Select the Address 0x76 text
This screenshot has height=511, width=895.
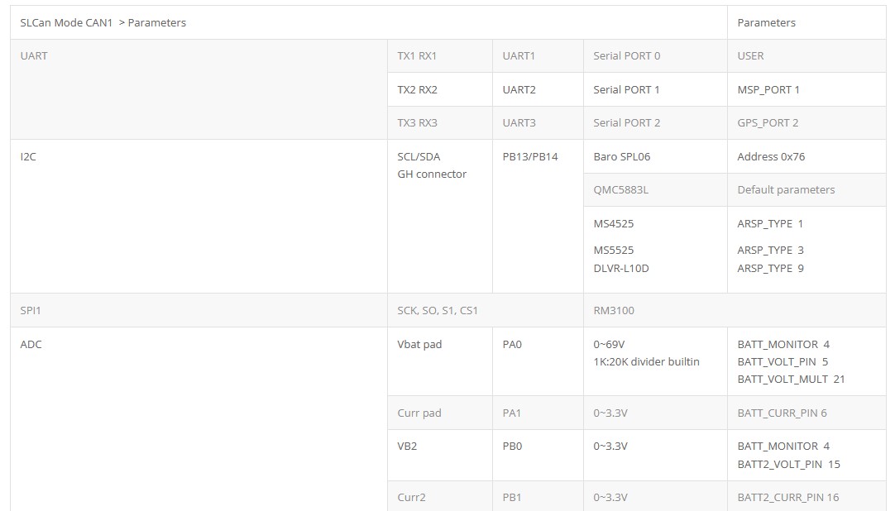coord(771,157)
